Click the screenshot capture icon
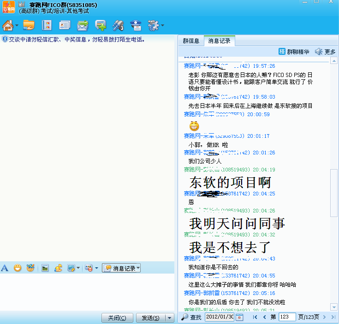The image size is (339, 324). (x=71, y=268)
